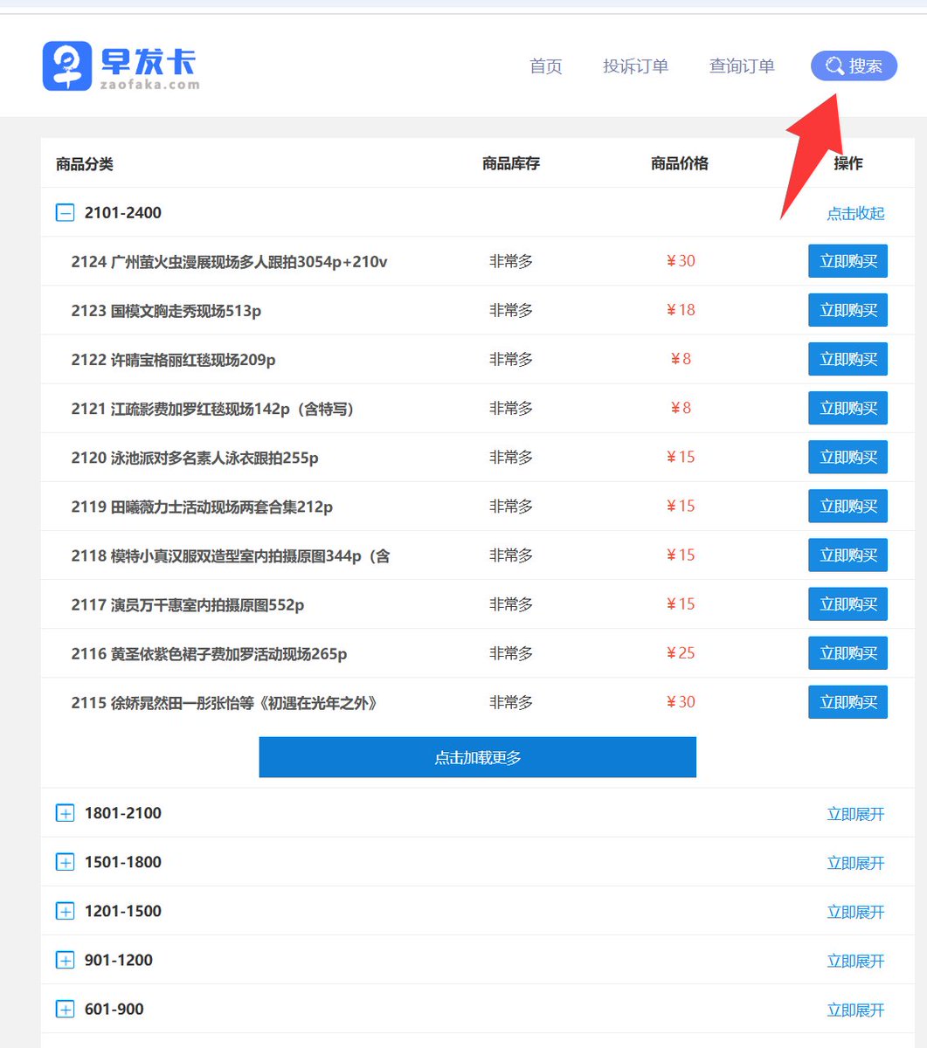Expand the 601-900 category plus icon

click(66, 1009)
